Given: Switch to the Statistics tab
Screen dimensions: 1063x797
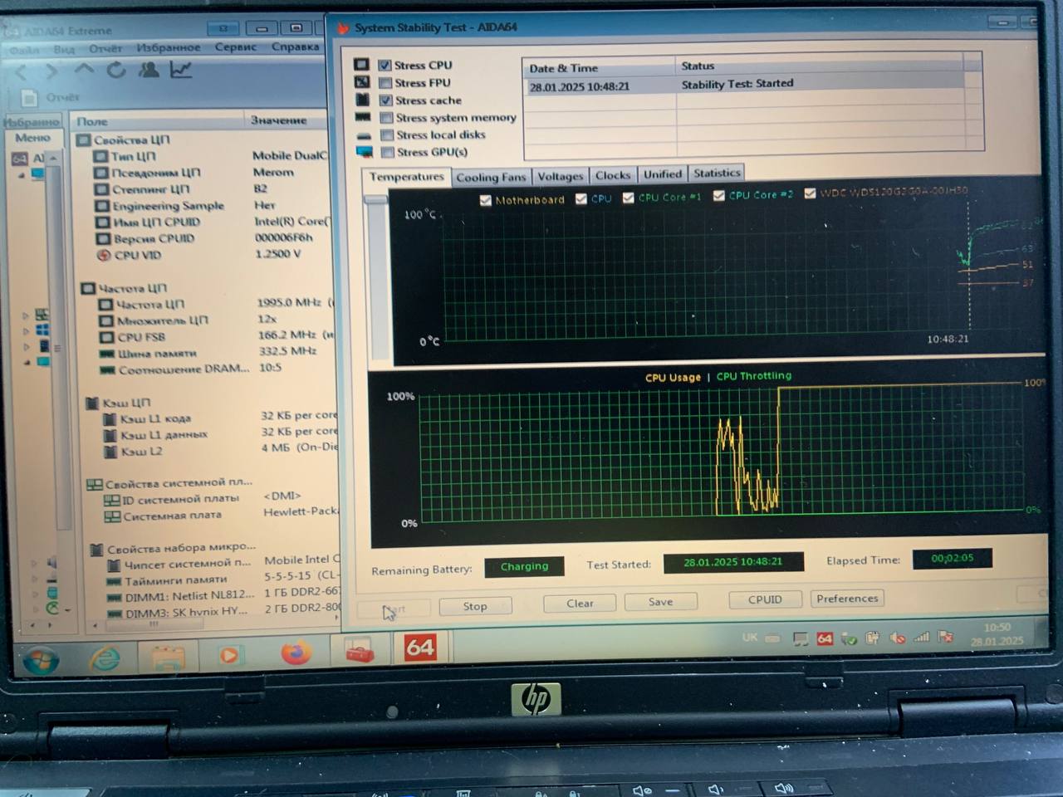Looking at the screenshot, I should click(717, 174).
